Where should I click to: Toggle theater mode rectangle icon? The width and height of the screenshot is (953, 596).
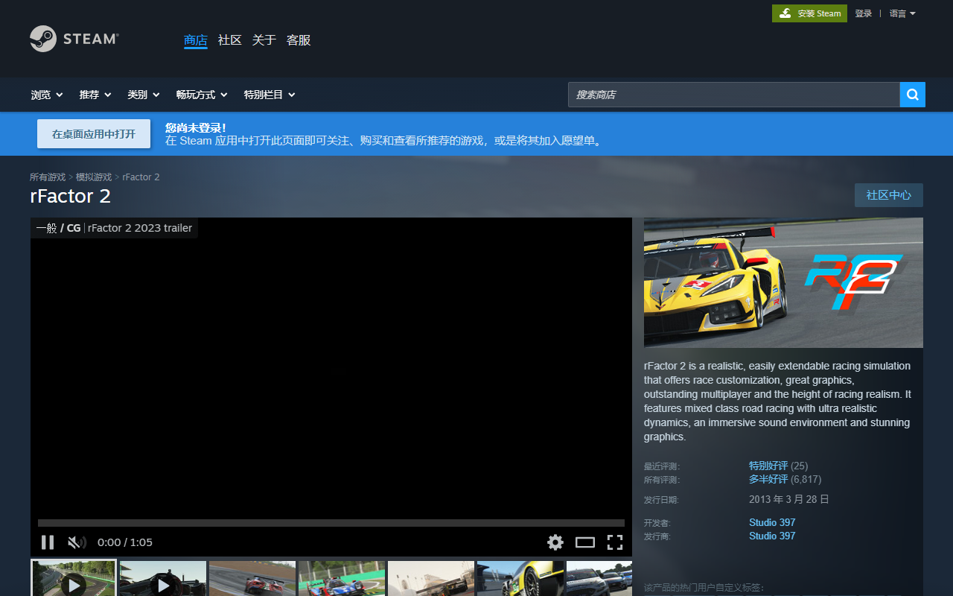[x=585, y=542]
